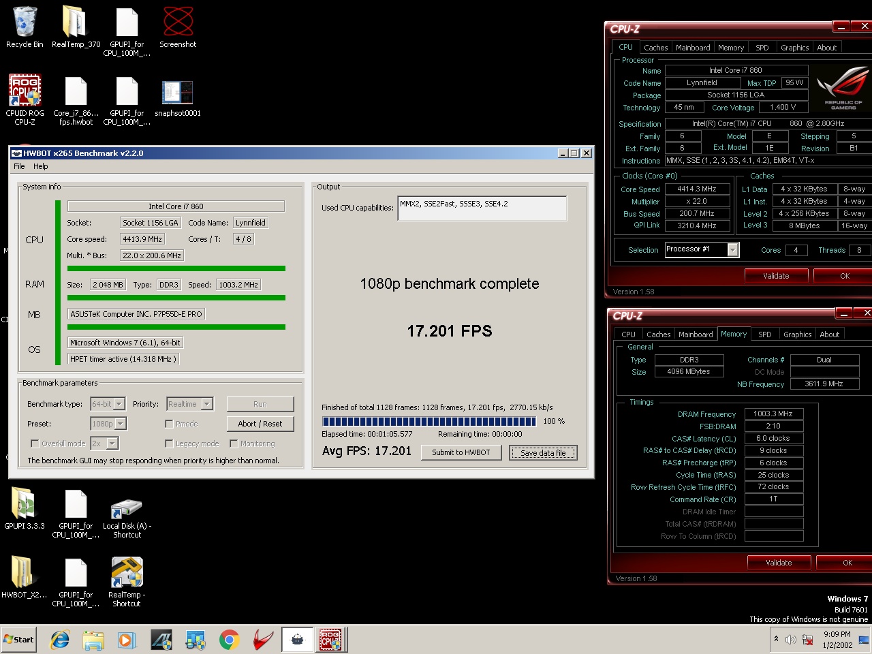
Task: Open the Priority Realtime dropdown
Action: click(x=190, y=404)
